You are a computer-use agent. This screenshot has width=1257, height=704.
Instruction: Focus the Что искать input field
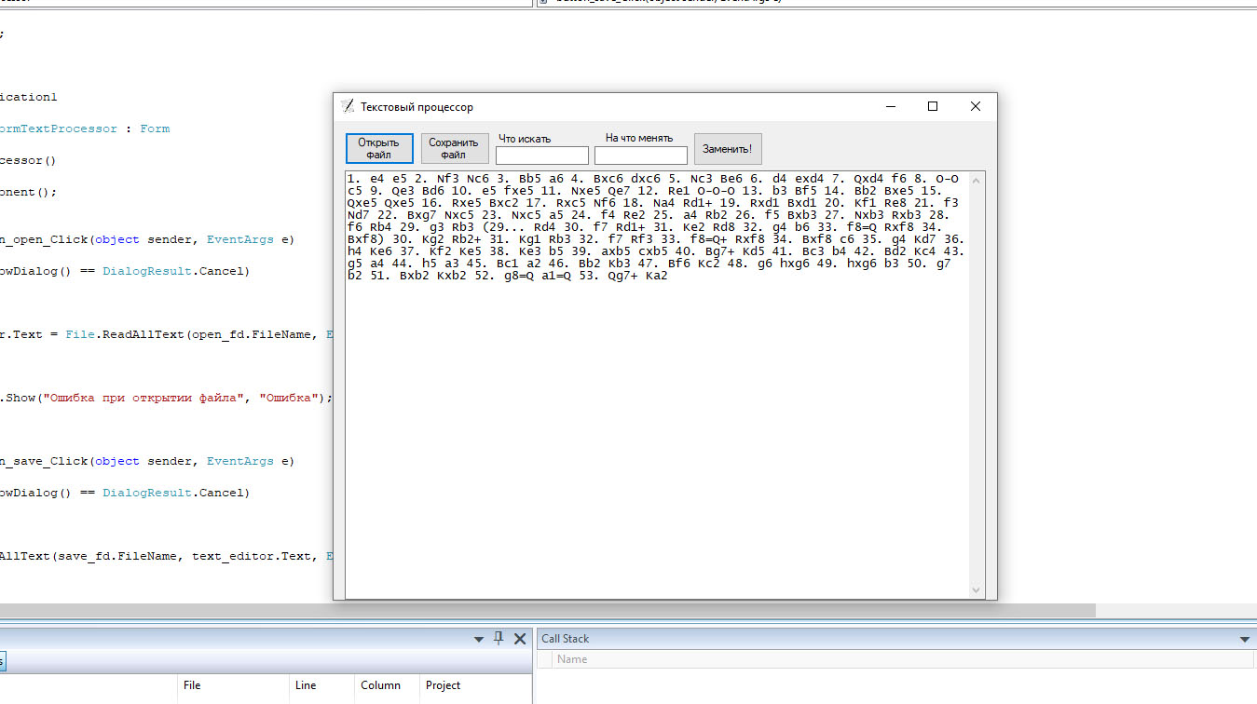(542, 156)
